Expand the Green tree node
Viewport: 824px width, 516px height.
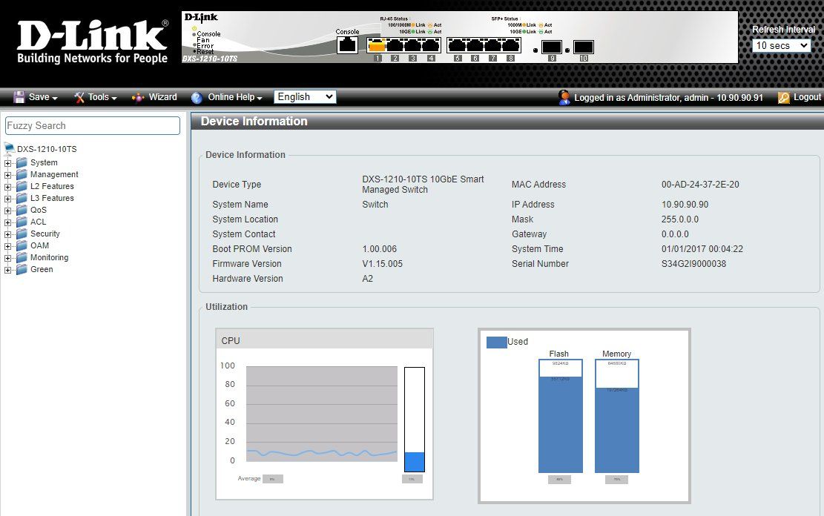click(x=7, y=270)
